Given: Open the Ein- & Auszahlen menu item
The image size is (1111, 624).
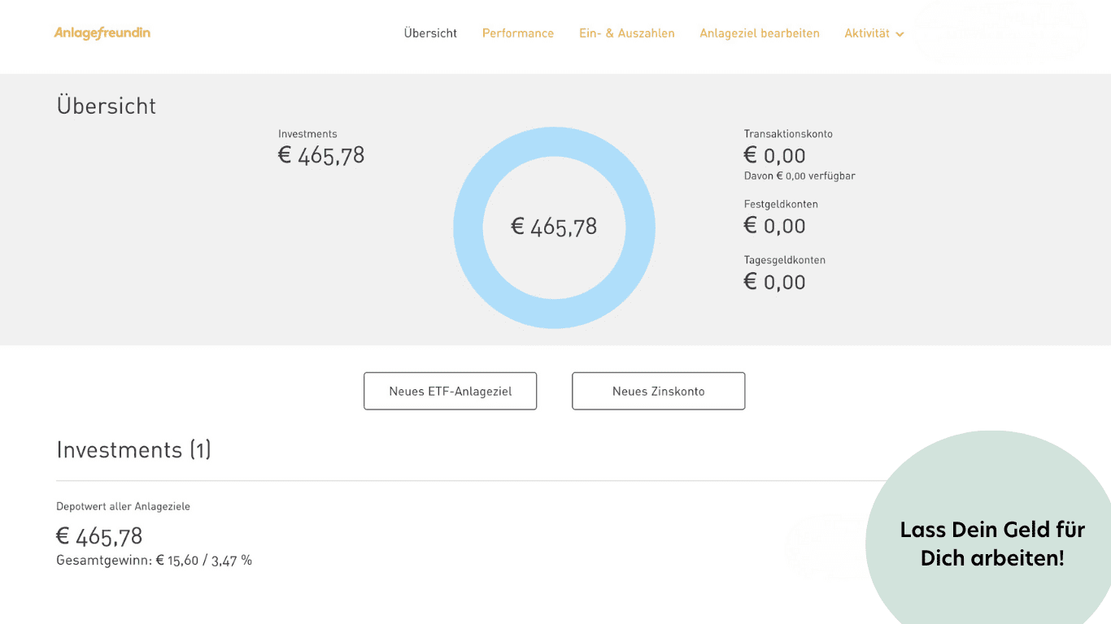Looking at the screenshot, I should tap(627, 33).
